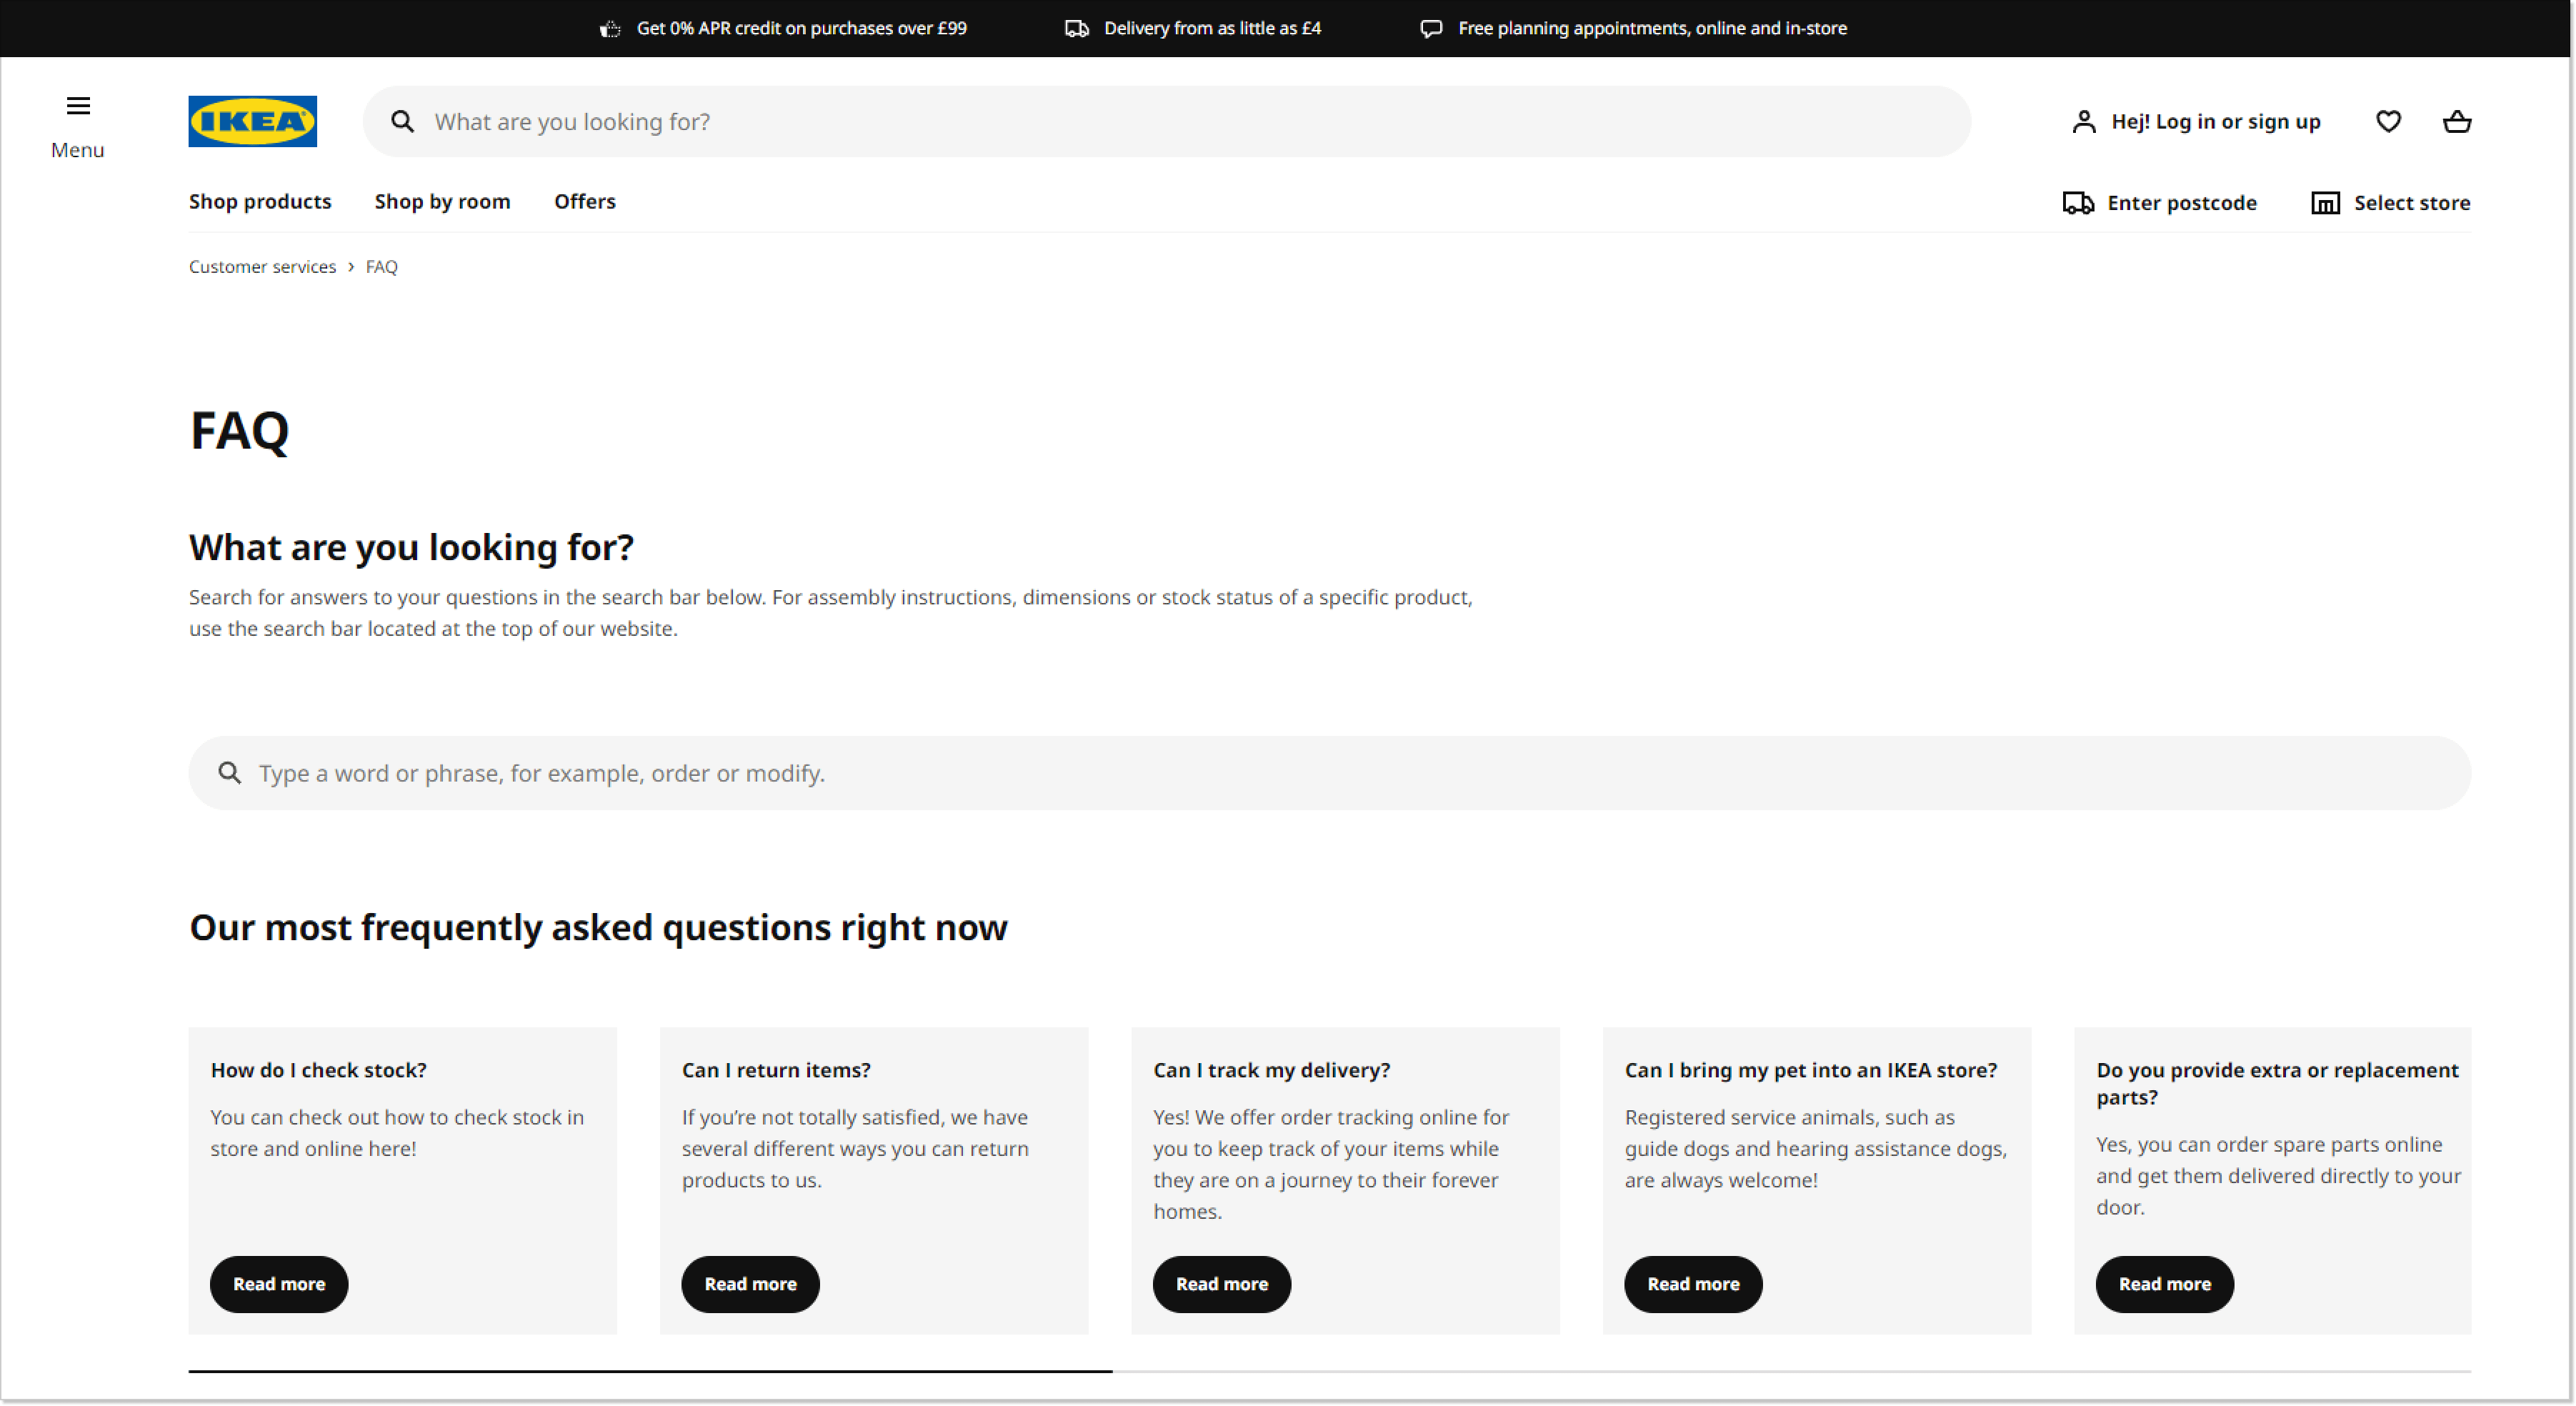The height and width of the screenshot is (1406, 2576).
Task: Select the Shop by room menu item
Action: pos(441,201)
